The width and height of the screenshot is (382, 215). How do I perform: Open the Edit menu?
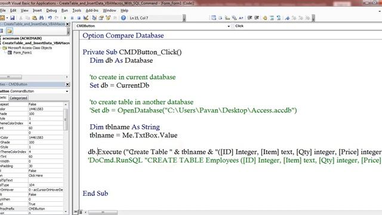[x=13, y=11]
